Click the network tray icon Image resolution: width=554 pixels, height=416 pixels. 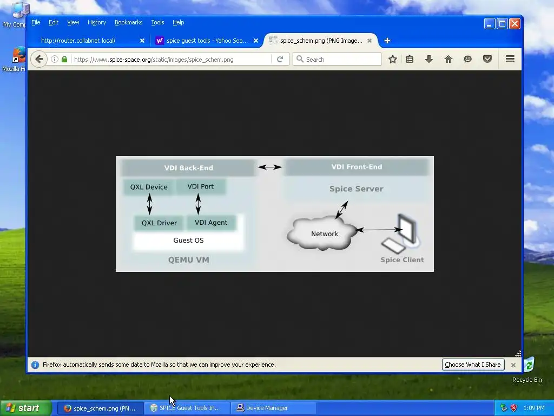pos(504,408)
